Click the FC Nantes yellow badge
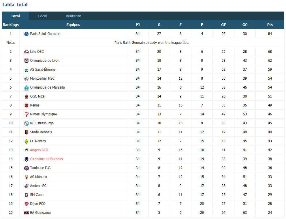 tap(27, 141)
